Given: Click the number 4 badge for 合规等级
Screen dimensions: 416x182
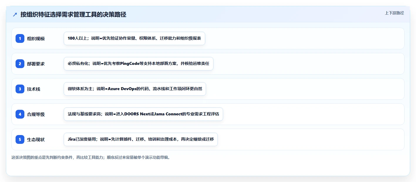Looking at the screenshot, I should [x=20, y=114].
